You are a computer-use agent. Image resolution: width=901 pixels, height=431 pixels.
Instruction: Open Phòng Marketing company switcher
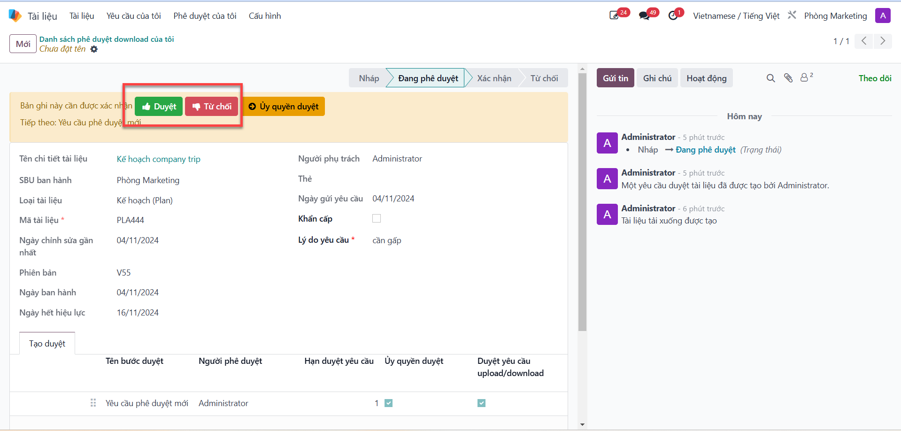pyautogui.click(x=836, y=16)
